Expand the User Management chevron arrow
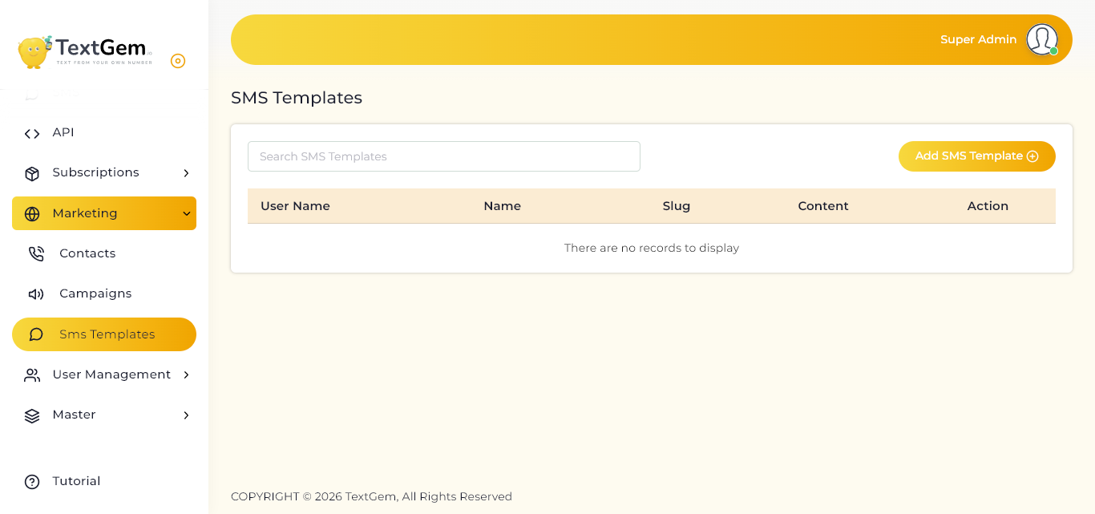Image resolution: width=1095 pixels, height=514 pixels. pos(186,374)
